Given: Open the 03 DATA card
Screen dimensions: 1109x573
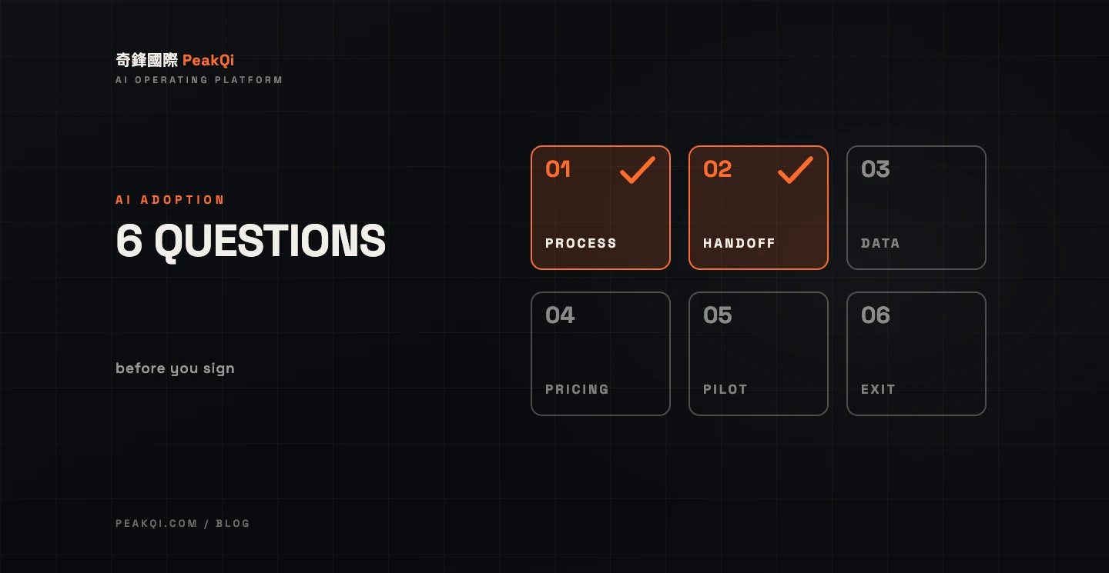Looking at the screenshot, I should point(916,208).
